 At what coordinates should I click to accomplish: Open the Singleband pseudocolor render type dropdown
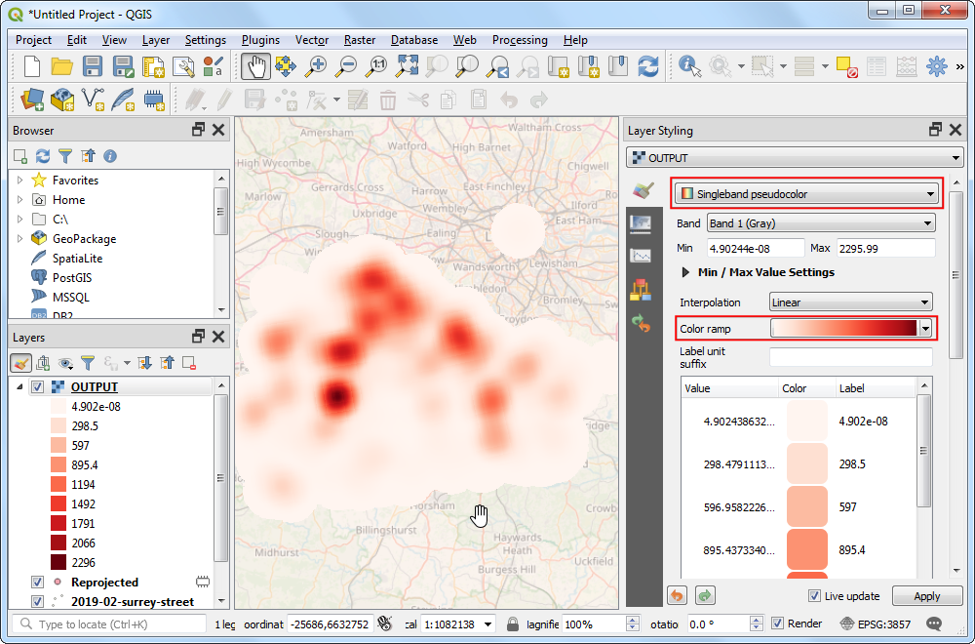805,194
